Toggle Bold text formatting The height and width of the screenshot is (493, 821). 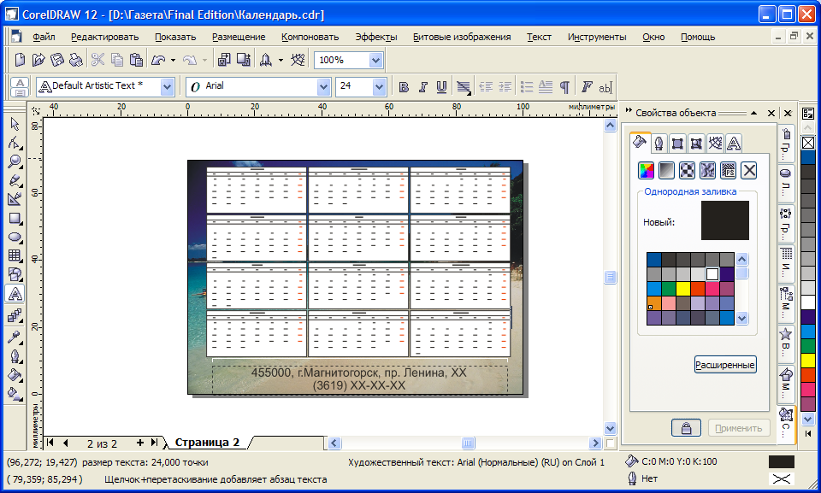[x=404, y=87]
